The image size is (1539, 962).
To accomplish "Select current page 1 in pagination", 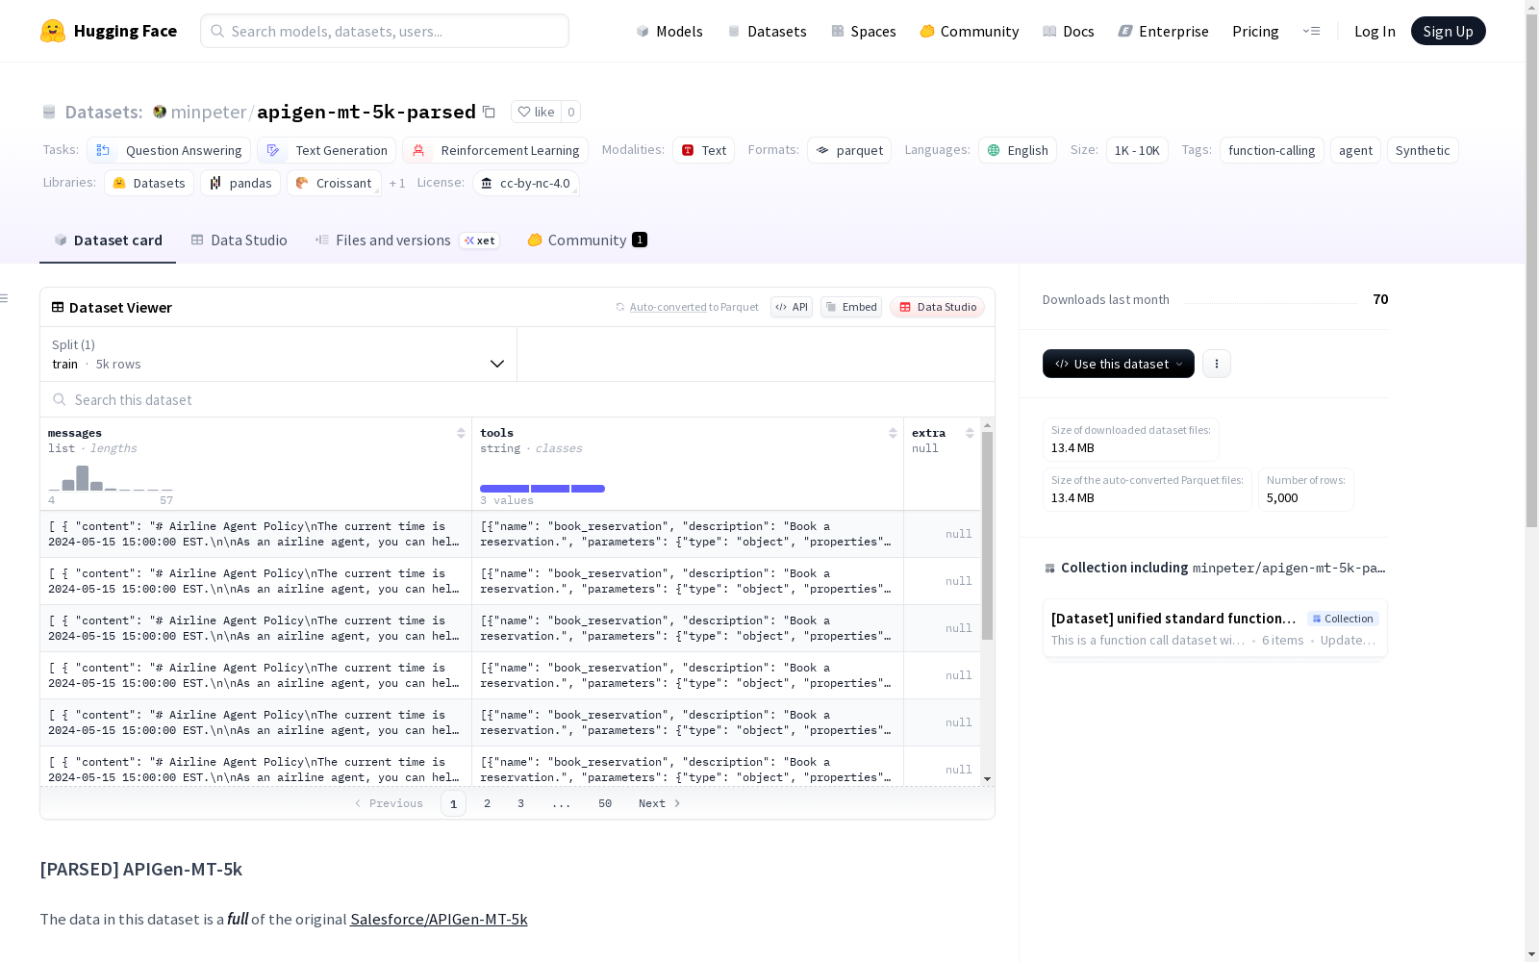I will (x=453, y=803).
